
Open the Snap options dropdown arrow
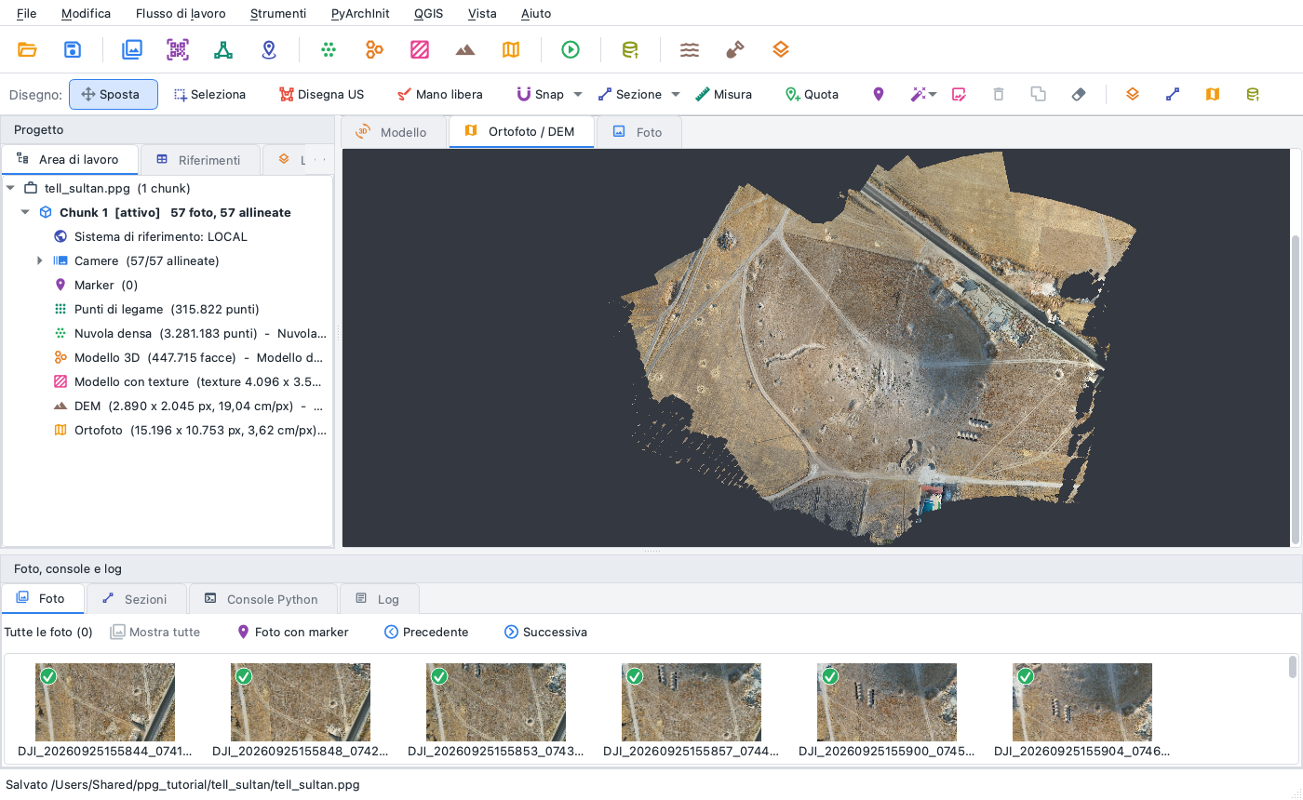click(578, 94)
